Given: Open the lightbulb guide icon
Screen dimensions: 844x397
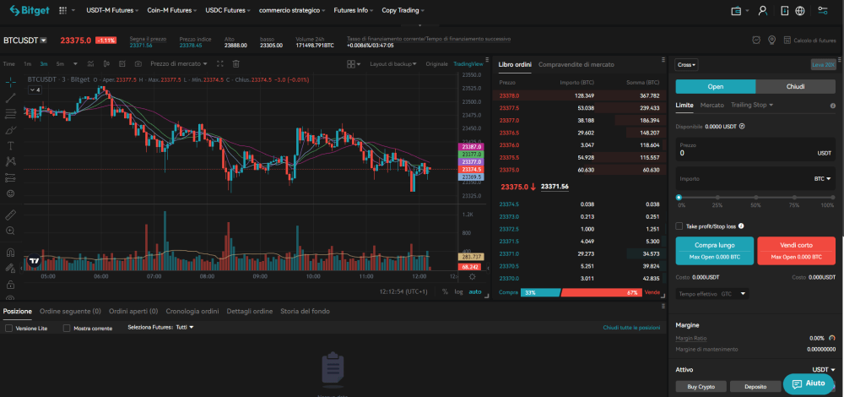Looking at the screenshot, I should pos(772,40).
